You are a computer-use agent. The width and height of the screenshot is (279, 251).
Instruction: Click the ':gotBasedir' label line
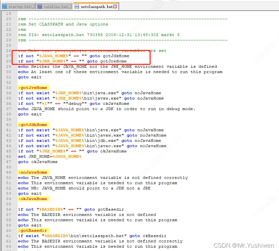[34, 230]
